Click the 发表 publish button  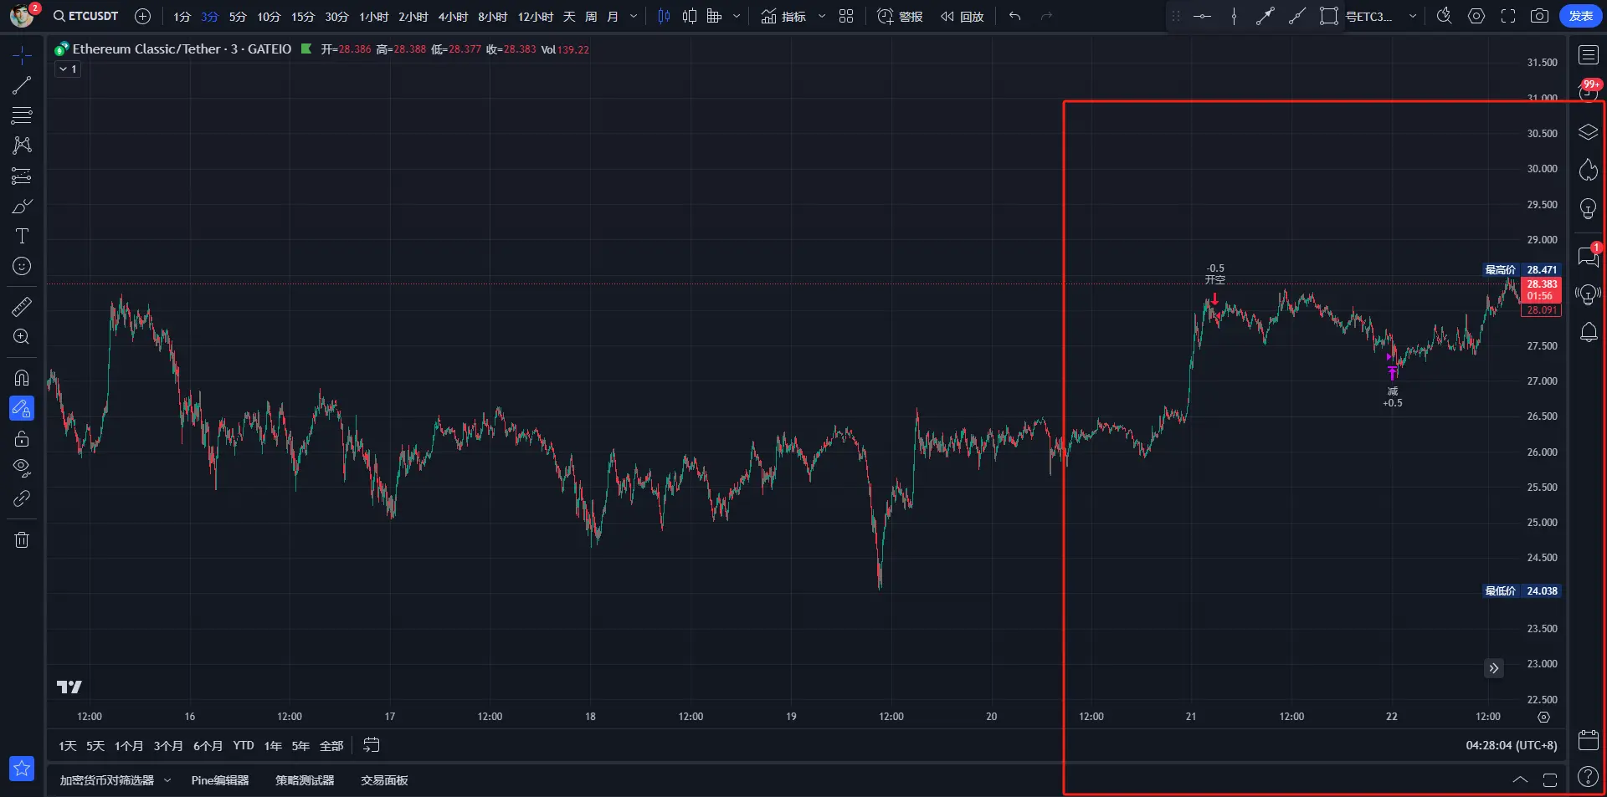coord(1581,17)
